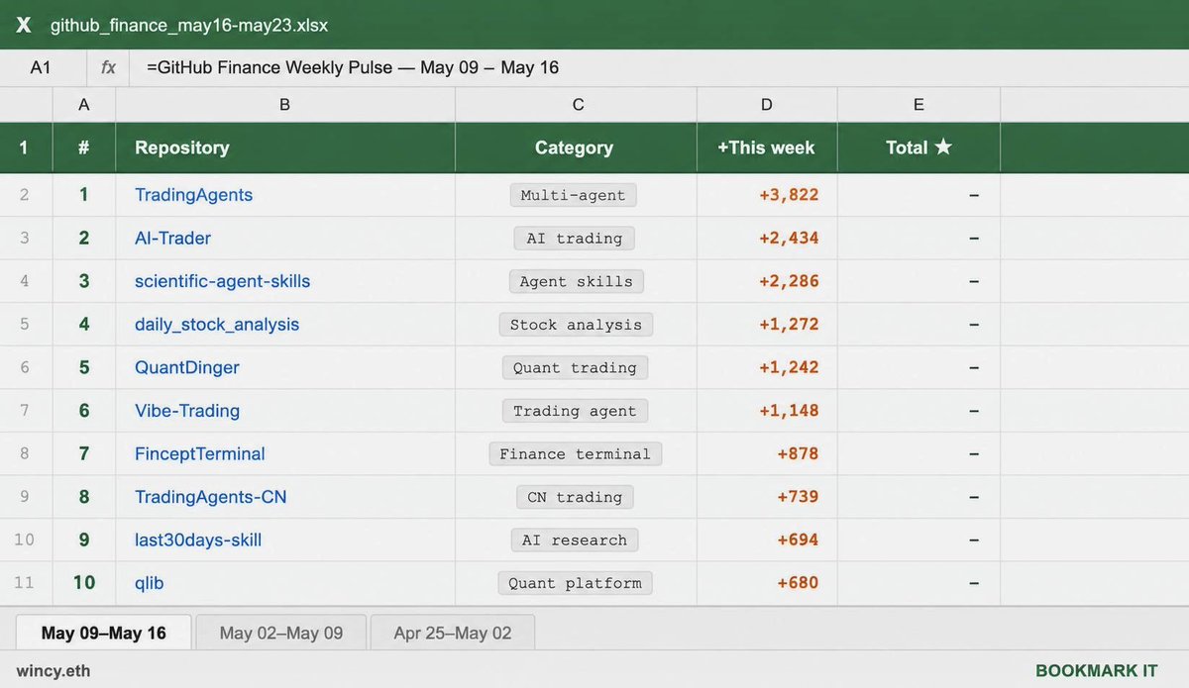1189x688 pixels.
Task: Click the Total ★ header cell
Action: [919, 147]
